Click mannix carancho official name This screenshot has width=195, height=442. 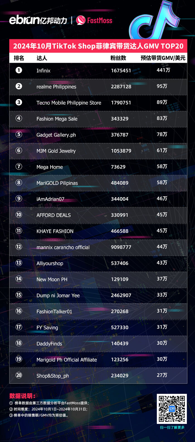[x=63, y=247]
